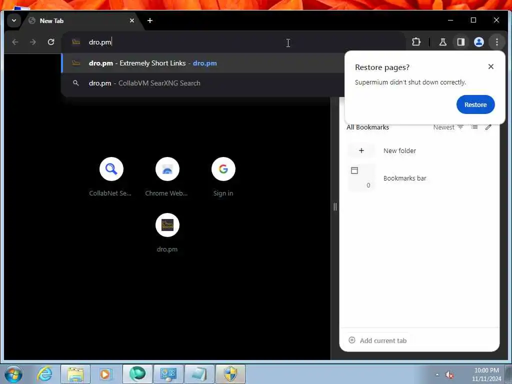Switch bookmarks to list view
The image size is (512, 384).
[474, 127]
